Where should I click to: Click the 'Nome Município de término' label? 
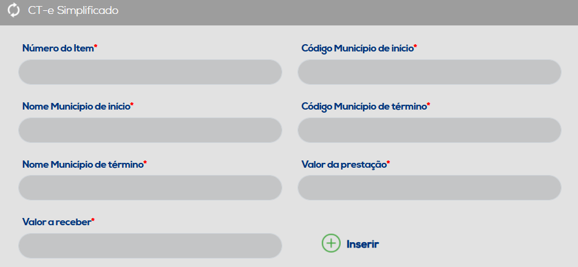[x=83, y=165]
